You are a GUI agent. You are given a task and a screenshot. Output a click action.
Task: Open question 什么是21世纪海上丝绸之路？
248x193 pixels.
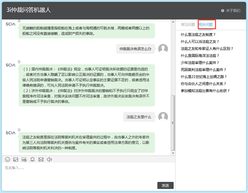[x=204, y=76]
